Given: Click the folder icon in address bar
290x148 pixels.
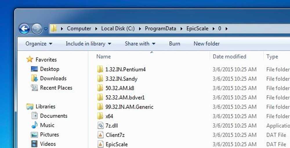Looking at the screenshot, I should coord(54,28).
